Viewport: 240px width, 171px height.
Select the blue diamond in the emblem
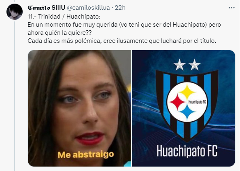click(x=187, y=112)
